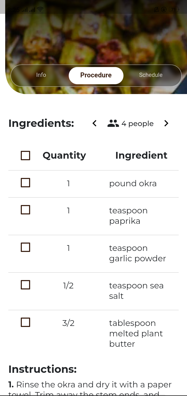Tap the people group icon
The image size is (187, 396).
click(113, 123)
